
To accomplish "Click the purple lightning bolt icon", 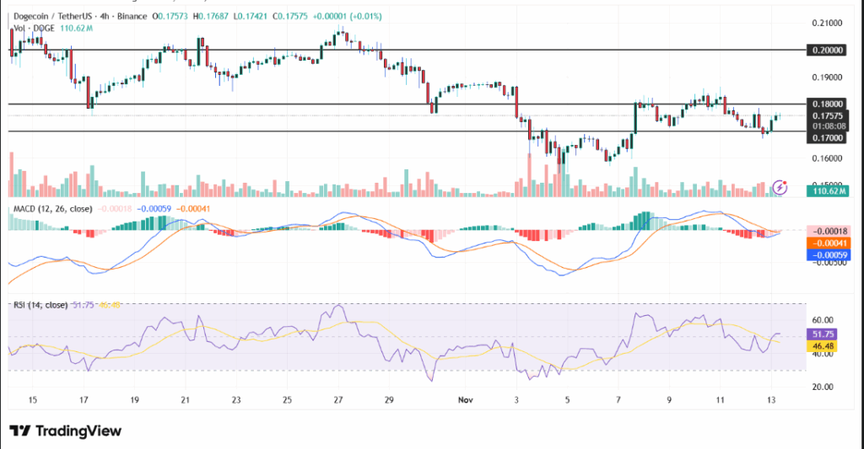I will point(781,186).
